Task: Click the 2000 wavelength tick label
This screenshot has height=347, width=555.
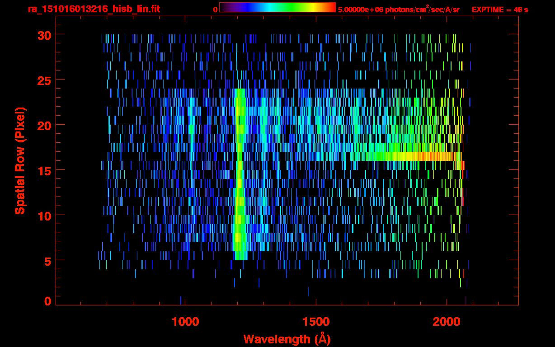Action: [446, 321]
